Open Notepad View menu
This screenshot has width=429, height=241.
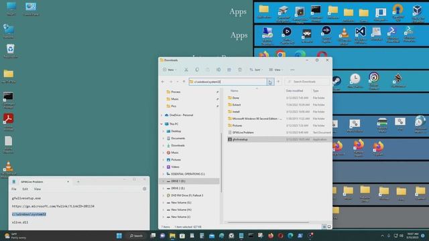pyautogui.click(x=38, y=189)
